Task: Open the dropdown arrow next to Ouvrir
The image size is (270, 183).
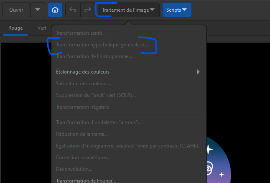Action: click(38, 10)
